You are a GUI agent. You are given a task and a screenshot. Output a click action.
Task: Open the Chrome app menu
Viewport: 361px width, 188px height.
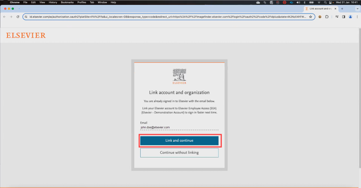tap(15, 2)
